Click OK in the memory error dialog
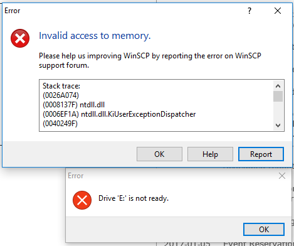 tap(159, 154)
